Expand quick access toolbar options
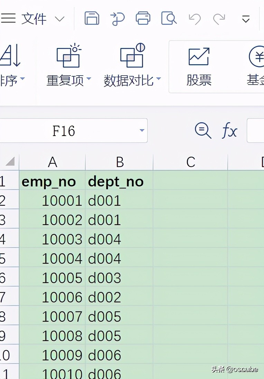 click(x=246, y=19)
